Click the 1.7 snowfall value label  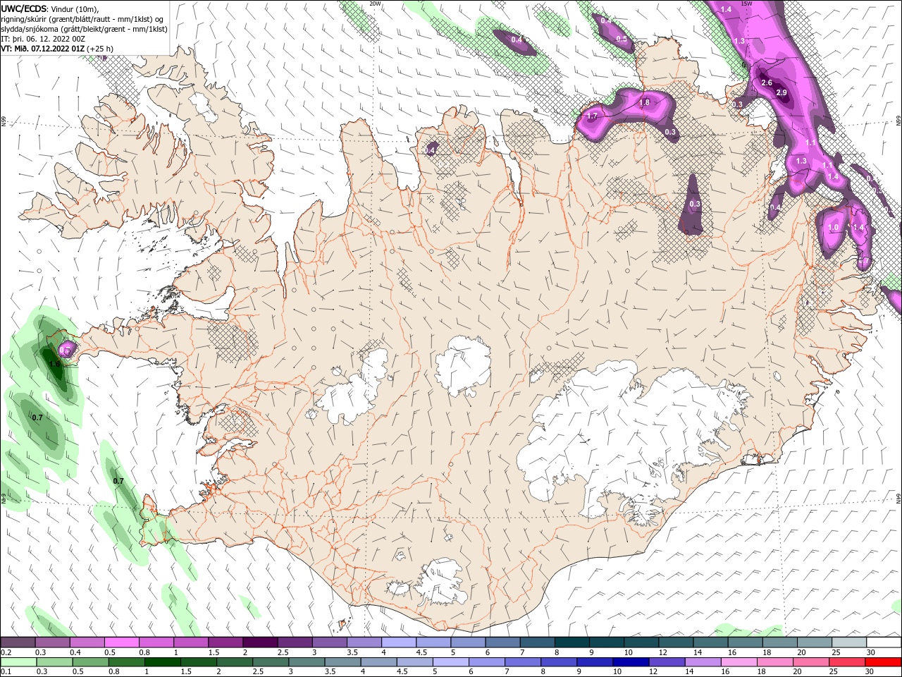(593, 116)
